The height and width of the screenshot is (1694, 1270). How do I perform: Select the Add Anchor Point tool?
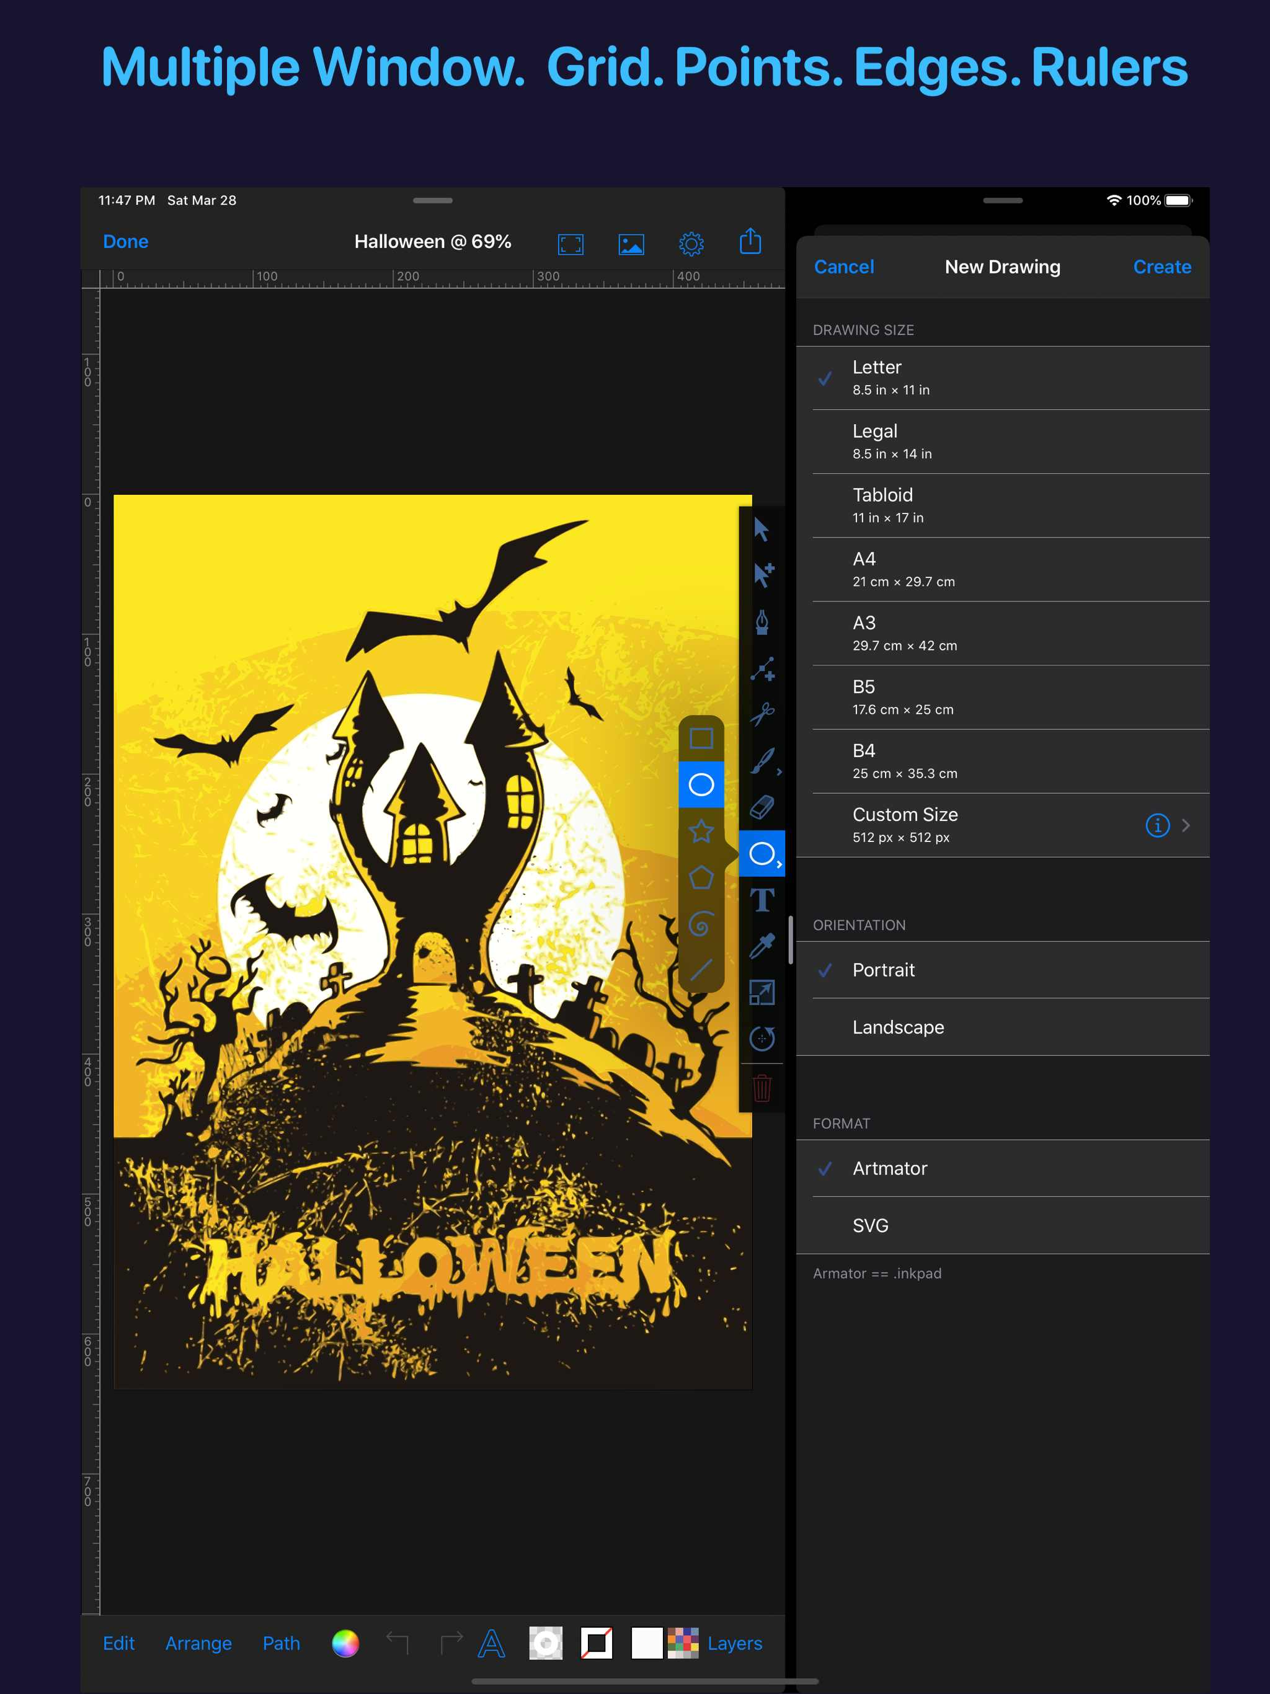pyautogui.click(x=762, y=668)
